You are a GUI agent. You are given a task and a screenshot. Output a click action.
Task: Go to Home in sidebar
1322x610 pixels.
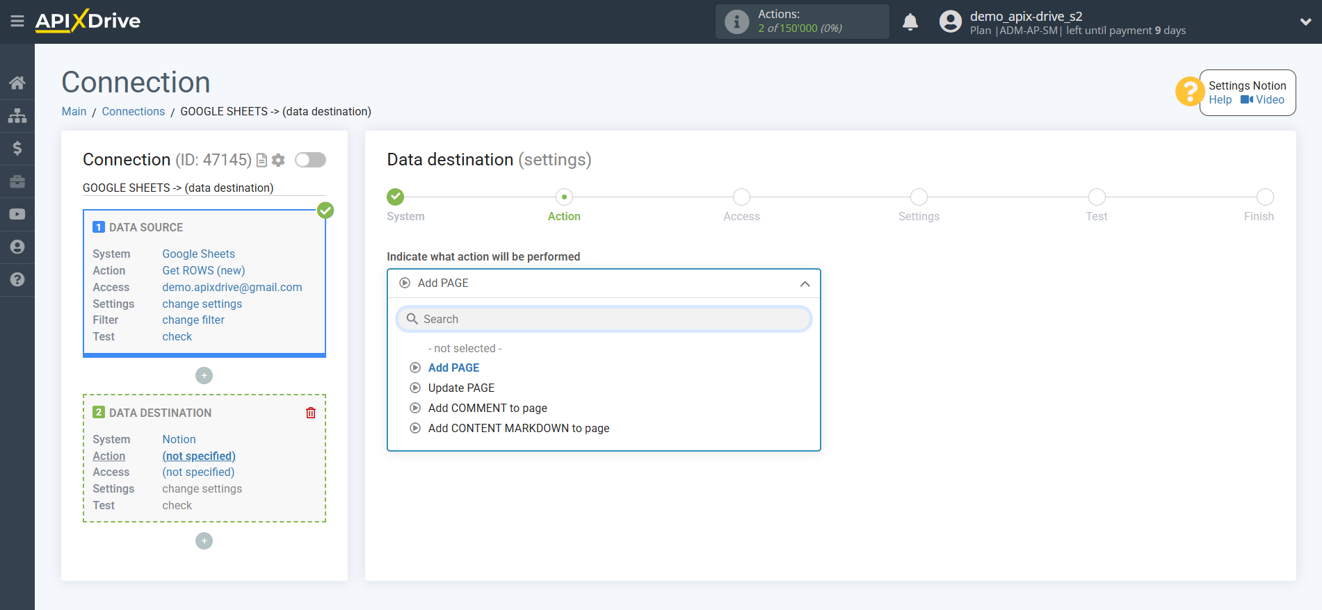17,83
